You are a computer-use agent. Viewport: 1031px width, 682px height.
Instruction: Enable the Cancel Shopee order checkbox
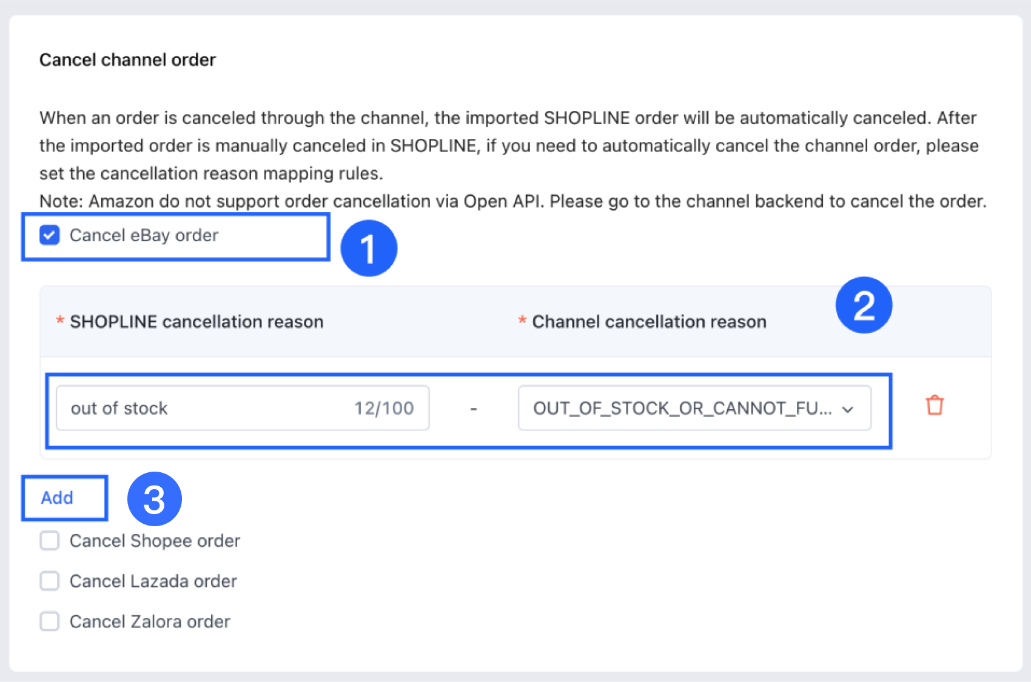(50, 540)
